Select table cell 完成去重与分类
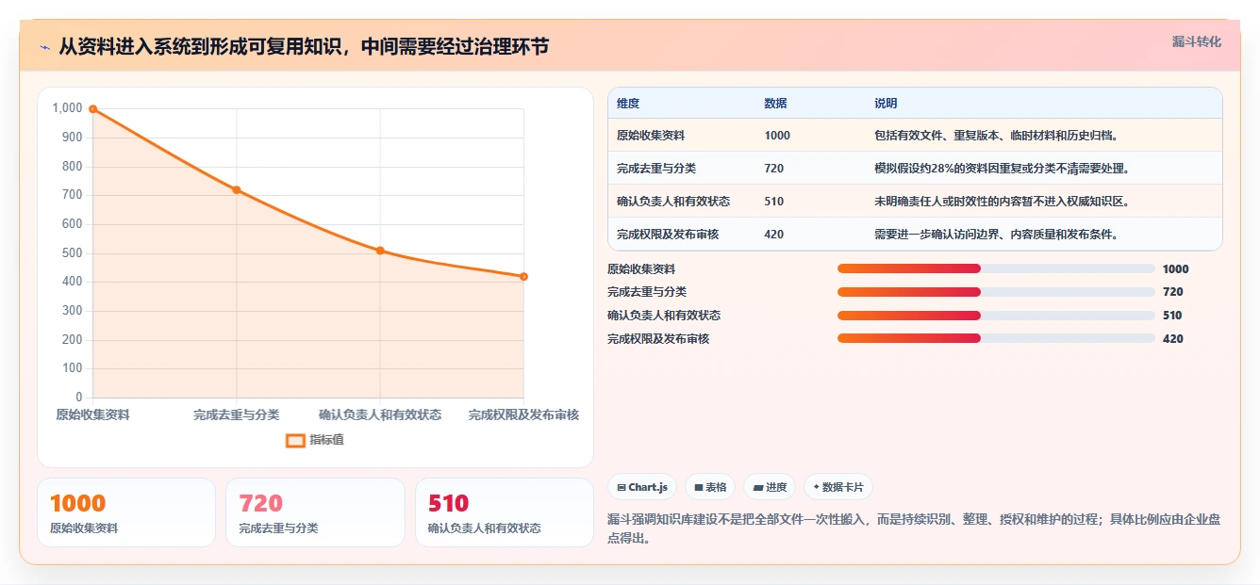This screenshot has height=585, width=1260. coord(656,169)
